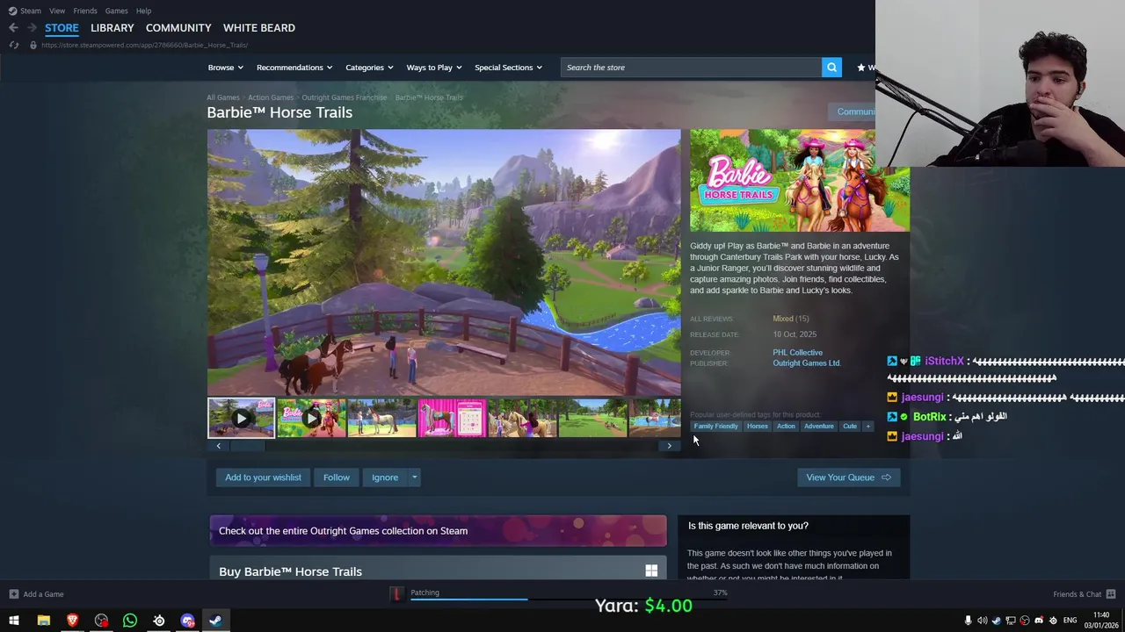1125x632 pixels.
Task: Open File Explorer from the taskbar
Action: click(x=43, y=621)
